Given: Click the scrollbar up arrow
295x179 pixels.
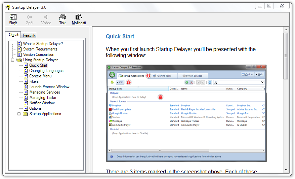Looking at the screenshot, I should tap(286, 30).
